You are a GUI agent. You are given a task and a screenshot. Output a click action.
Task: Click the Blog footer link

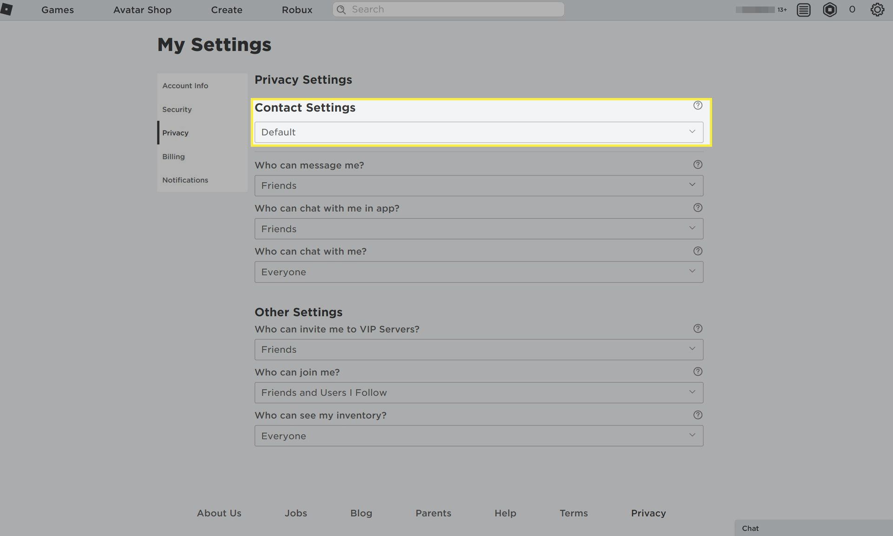(361, 513)
